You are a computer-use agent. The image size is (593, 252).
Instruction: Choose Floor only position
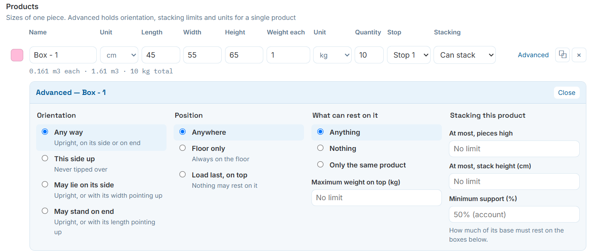pos(182,148)
